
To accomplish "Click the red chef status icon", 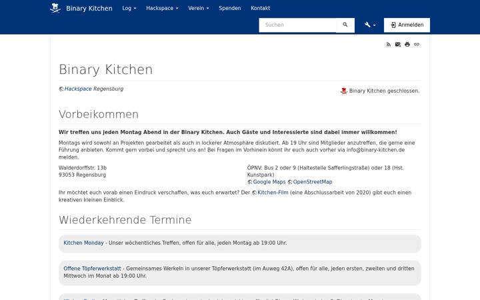I will click(344, 91).
